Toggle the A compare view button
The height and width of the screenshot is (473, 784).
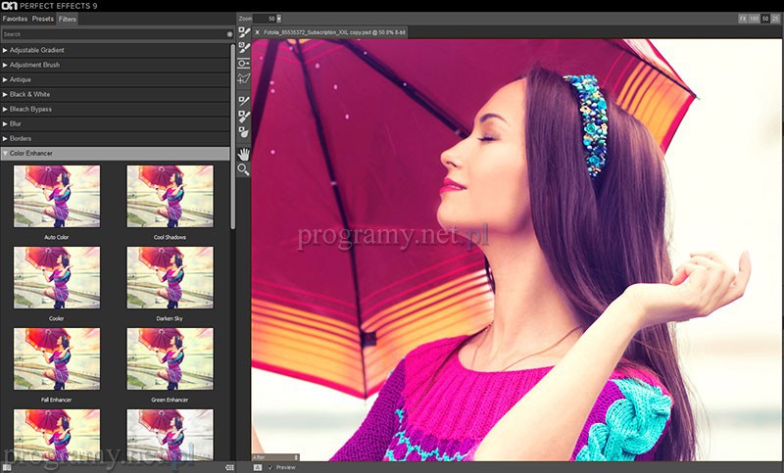point(258,467)
